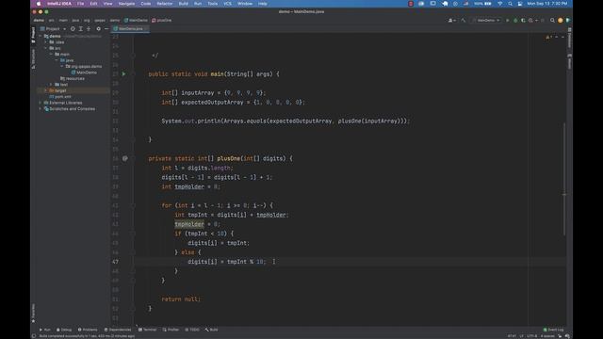603x339 pixels.
Task: Click the UTF-8 encoding in status bar
Action: [x=531, y=336]
